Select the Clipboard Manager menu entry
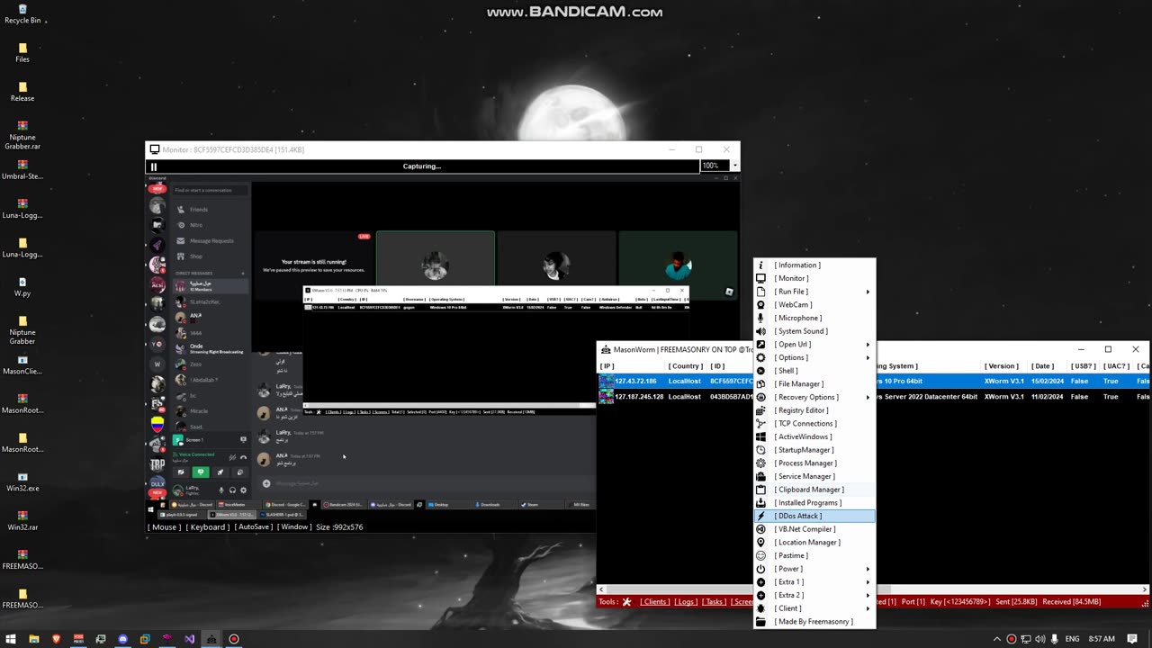Image resolution: width=1152 pixels, height=648 pixels. point(814,490)
